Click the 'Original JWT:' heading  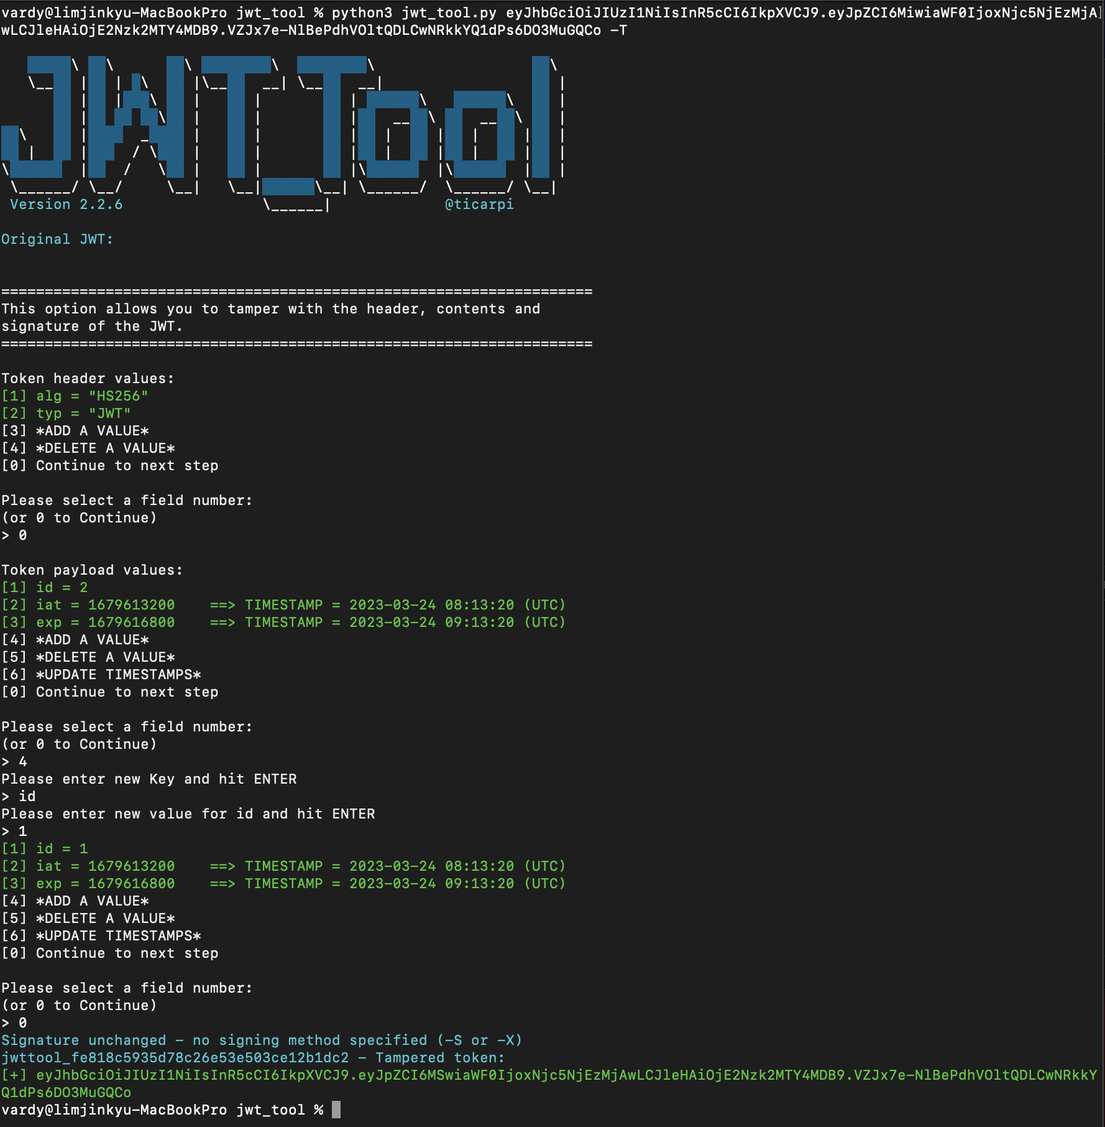57,239
